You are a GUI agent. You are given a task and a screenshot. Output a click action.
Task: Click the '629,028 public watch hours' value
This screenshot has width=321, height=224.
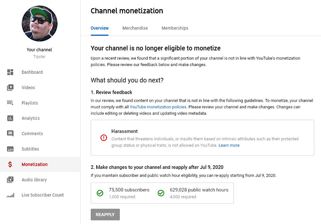coord(199,190)
